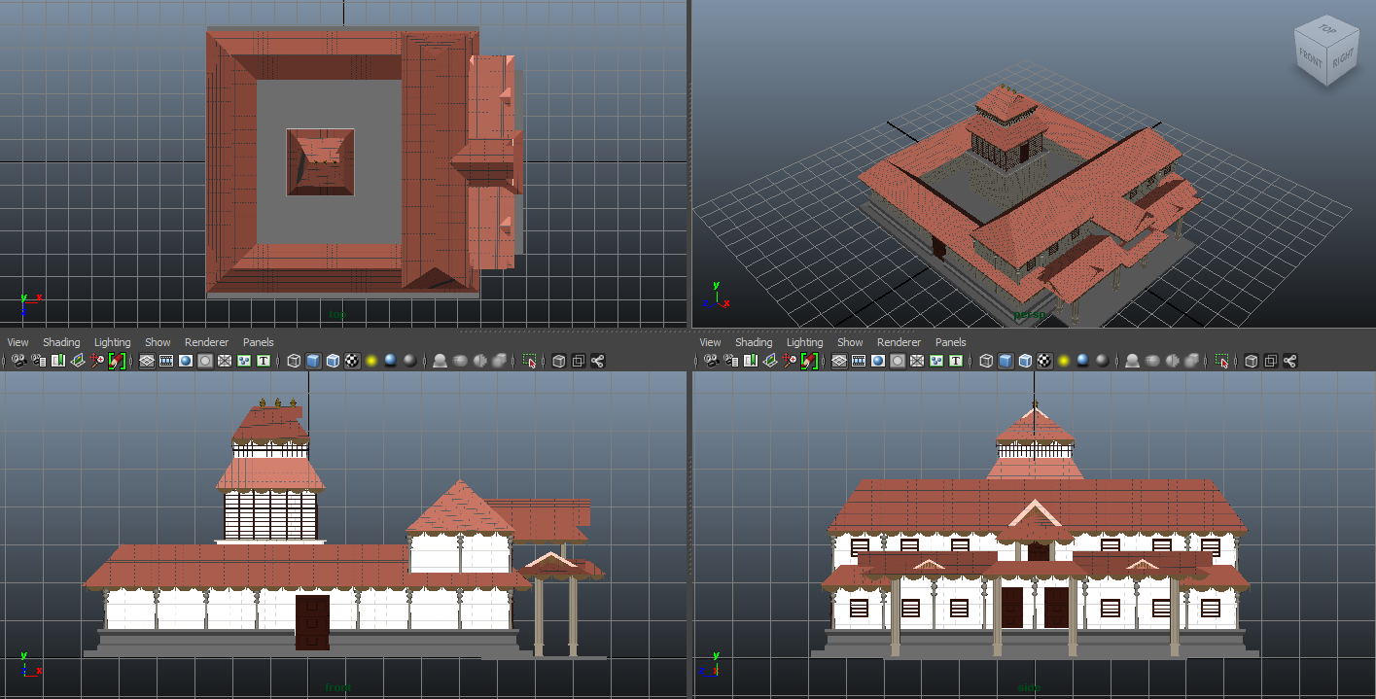Click Image Plane icon in side panel toolbar

pyautogui.click(x=770, y=361)
